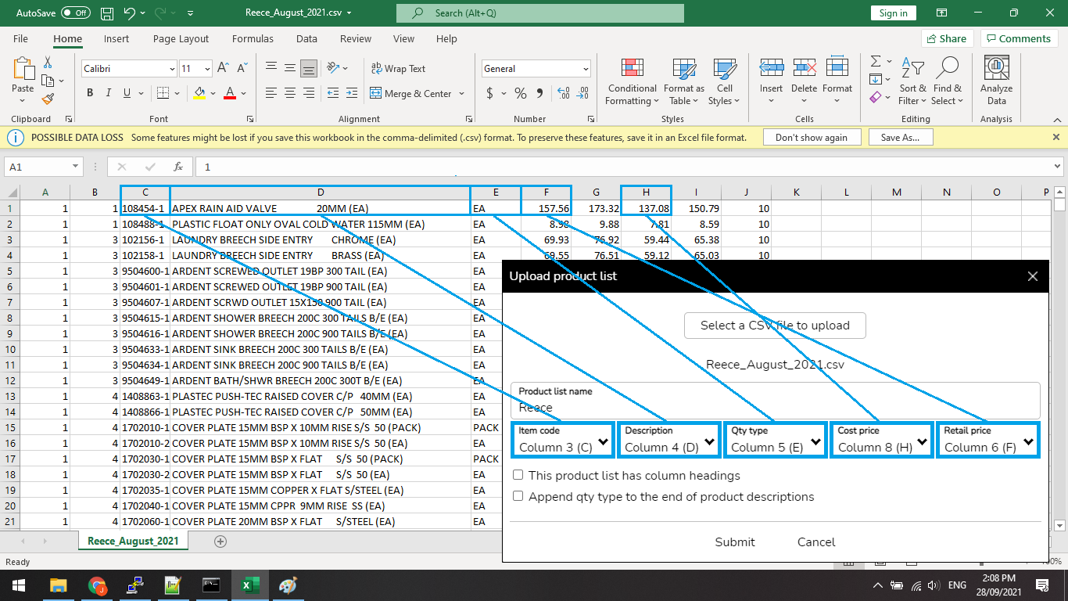Click the Search (Alt+Q) box
This screenshot has width=1068, height=601.
(539, 13)
